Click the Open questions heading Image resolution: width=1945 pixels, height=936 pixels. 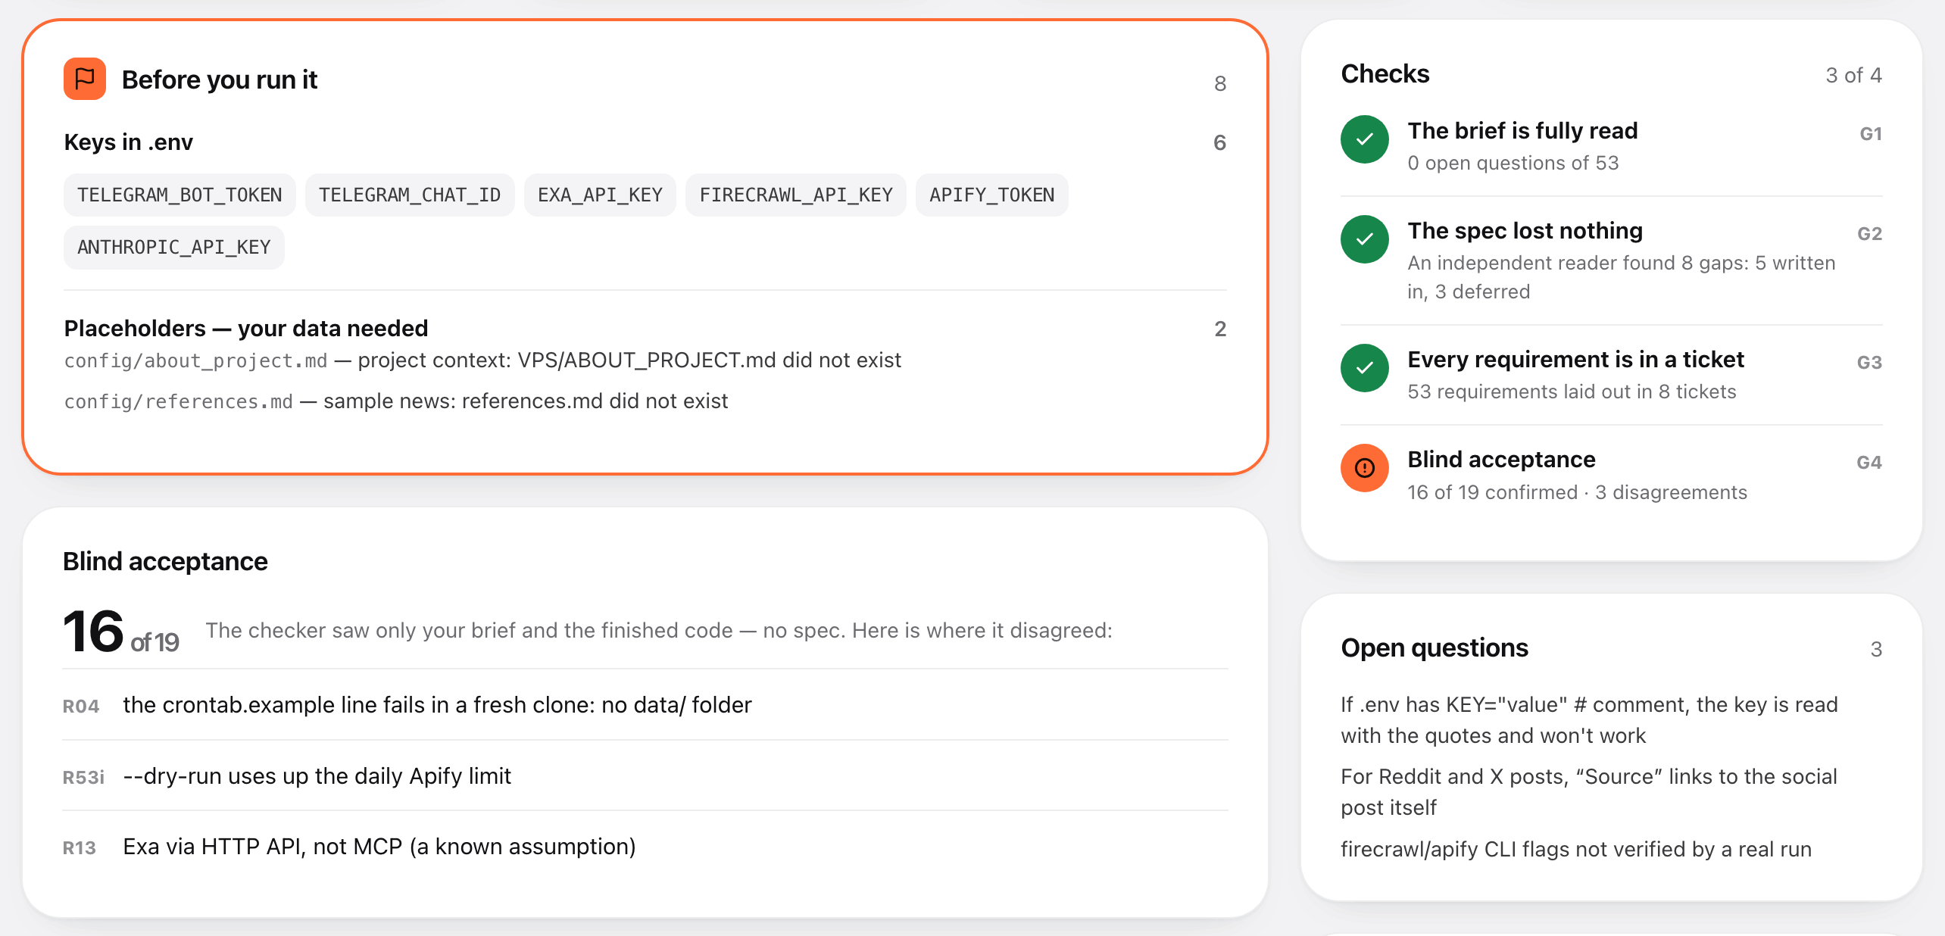pyautogui.click(x=1435, y=648)
